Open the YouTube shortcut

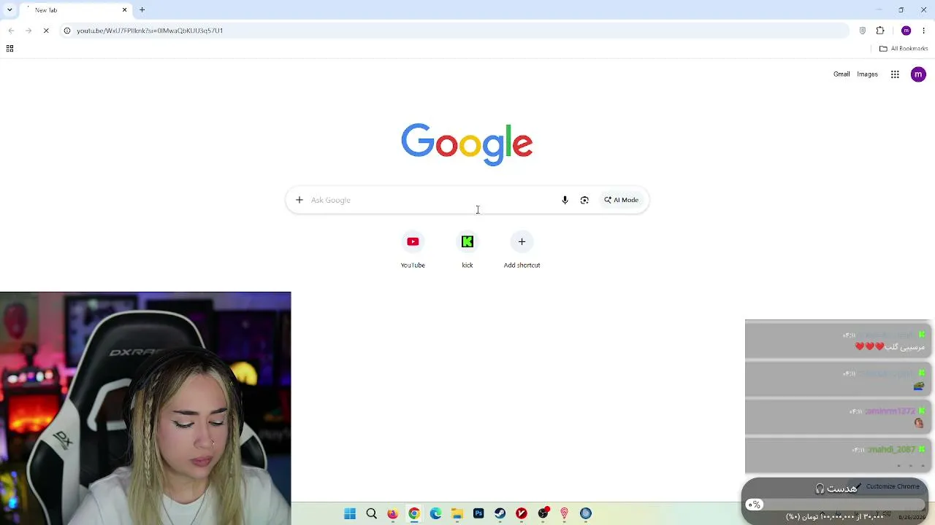pyautogui.click(x=413, y=249)
